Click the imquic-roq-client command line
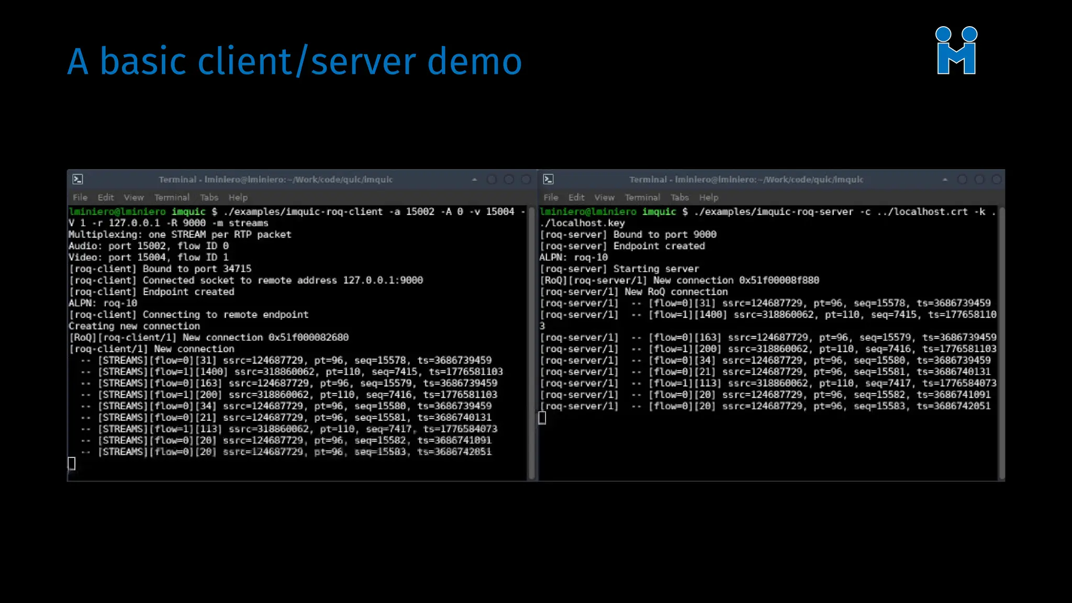This screenshot has width=1072, height=603. point(297,217)
